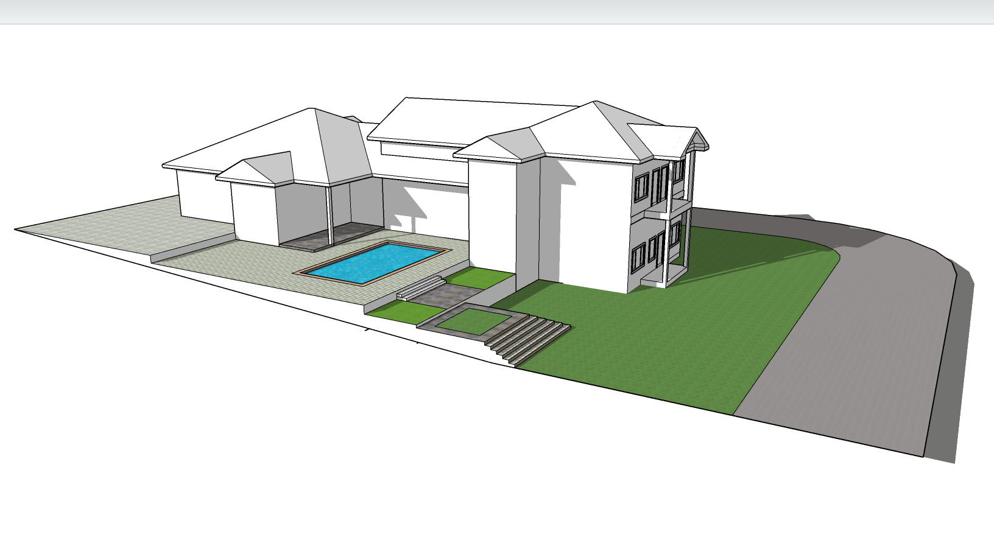Click the blue swimming pool water
Image resolution: width=994 pixels, height=537 pixels.
click(x=373, y=263)
